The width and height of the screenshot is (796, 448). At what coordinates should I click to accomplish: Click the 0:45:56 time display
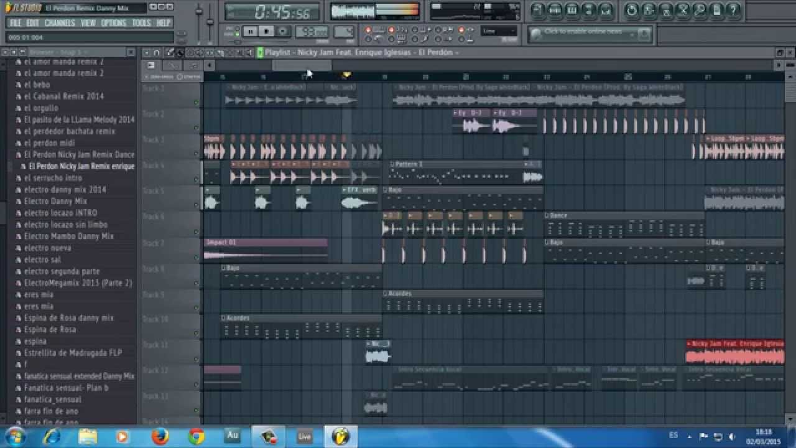(x=273, y=11)
